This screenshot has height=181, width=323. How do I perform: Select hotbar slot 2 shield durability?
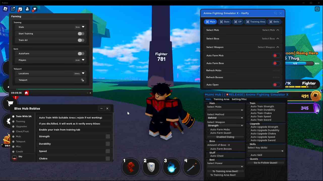coord(151,167)
